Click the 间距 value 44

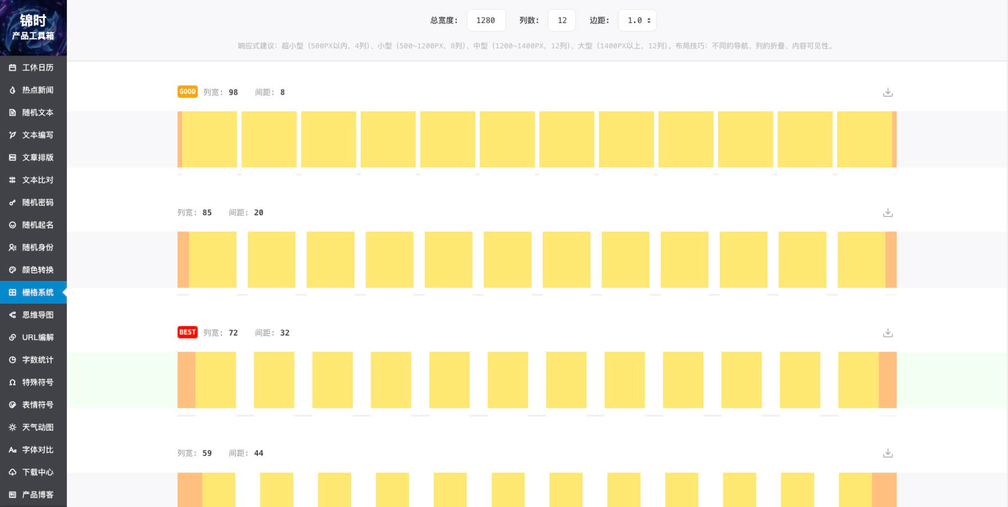[258, 453]
